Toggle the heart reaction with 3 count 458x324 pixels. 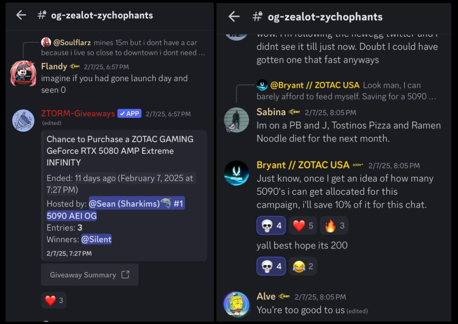54,300
